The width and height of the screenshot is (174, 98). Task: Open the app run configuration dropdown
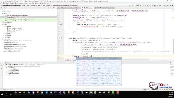pos(138,5)
